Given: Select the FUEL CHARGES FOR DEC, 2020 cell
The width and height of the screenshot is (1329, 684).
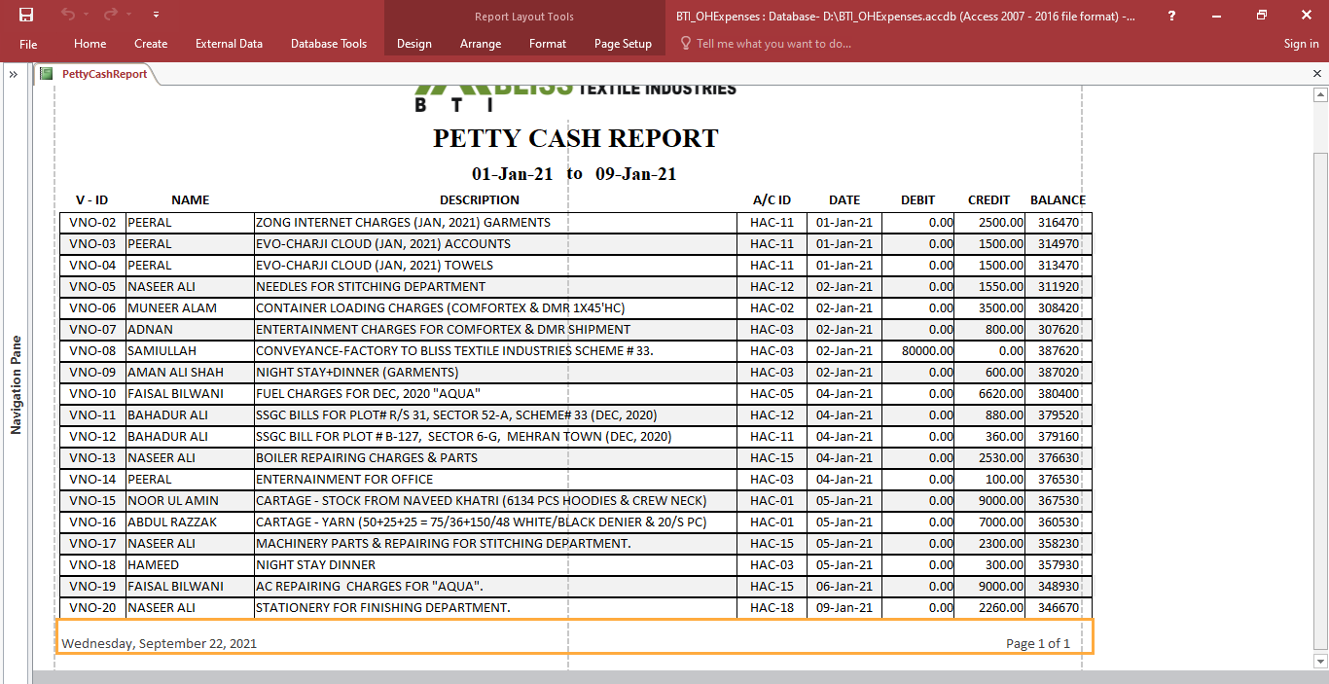Looking at the screenshot, I should coord(495,394).
